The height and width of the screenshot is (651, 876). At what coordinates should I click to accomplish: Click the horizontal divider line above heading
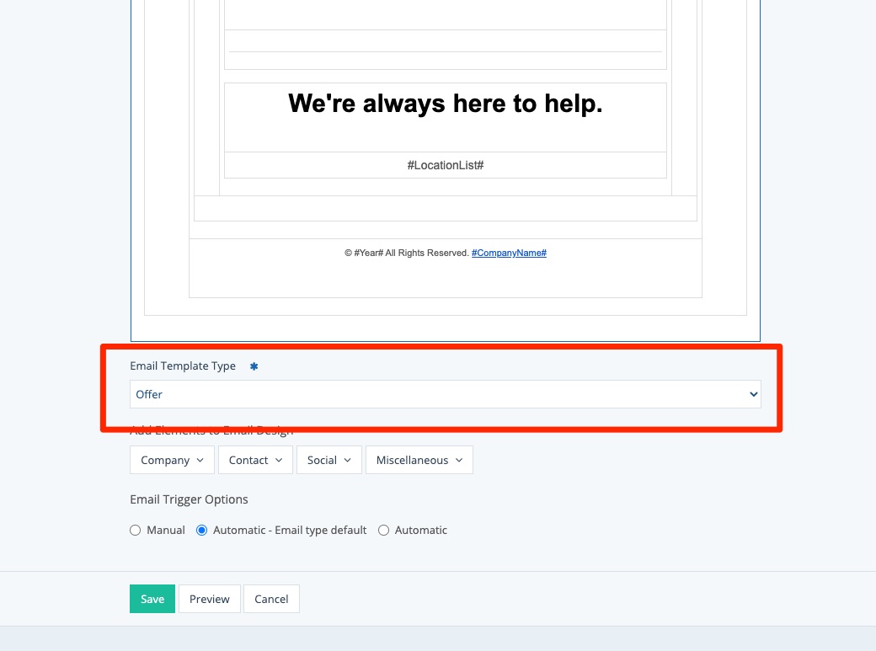pos(445,51)
